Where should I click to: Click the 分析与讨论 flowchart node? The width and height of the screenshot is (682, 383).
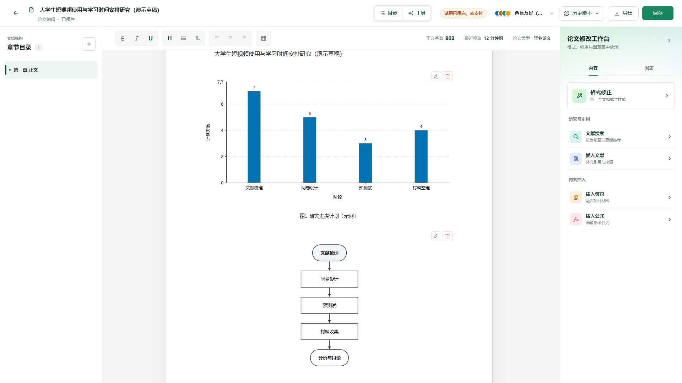click(329, 358)
